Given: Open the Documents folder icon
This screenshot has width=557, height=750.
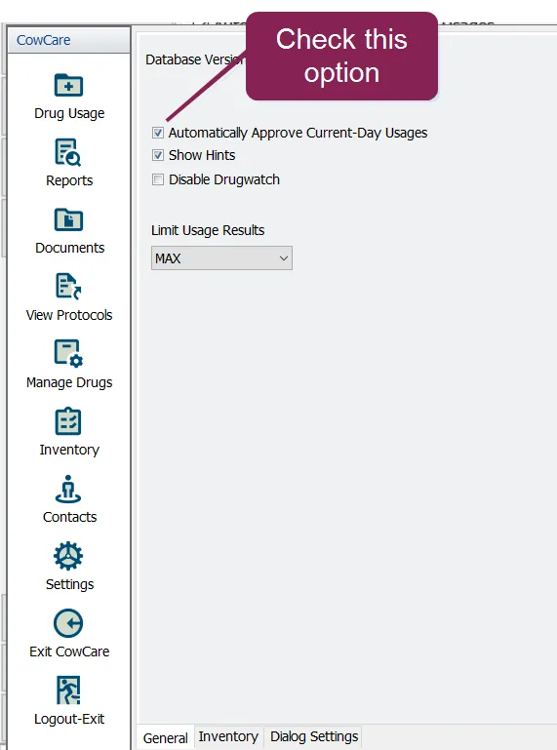Looking at the screenshot, I should 68,219.
